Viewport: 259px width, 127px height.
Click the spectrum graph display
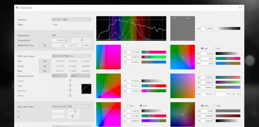pyautogui.click(x=131, y=28)
